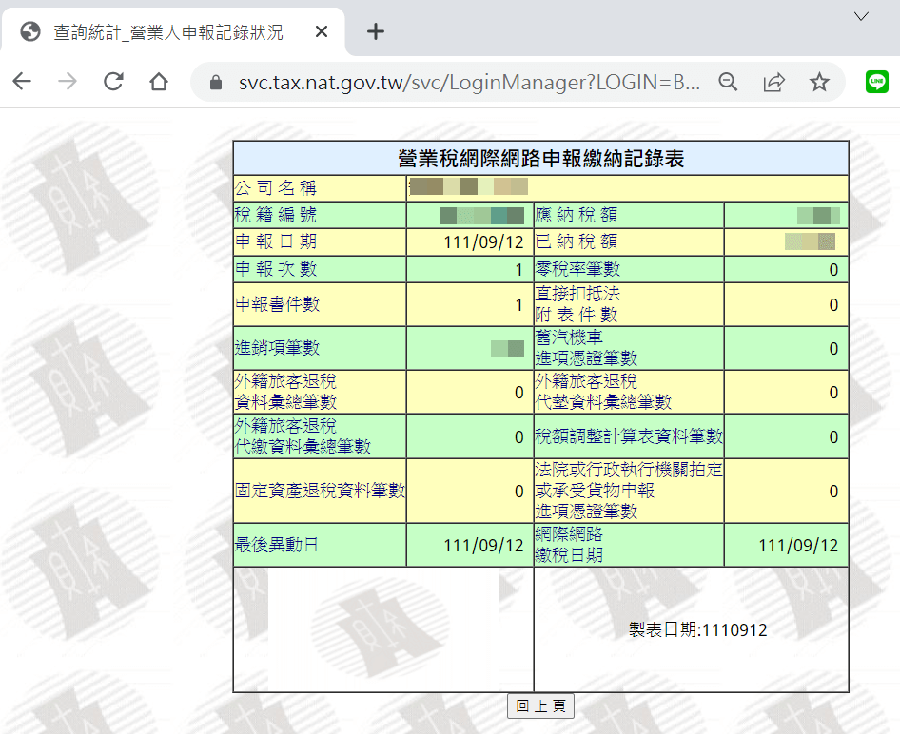
Task: View site security via the padlock icon
Action: click(216, 83)
